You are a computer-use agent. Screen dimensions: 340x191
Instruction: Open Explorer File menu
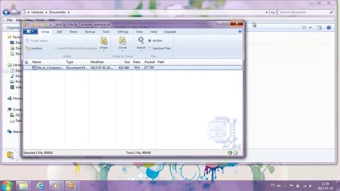click(10, 20)
